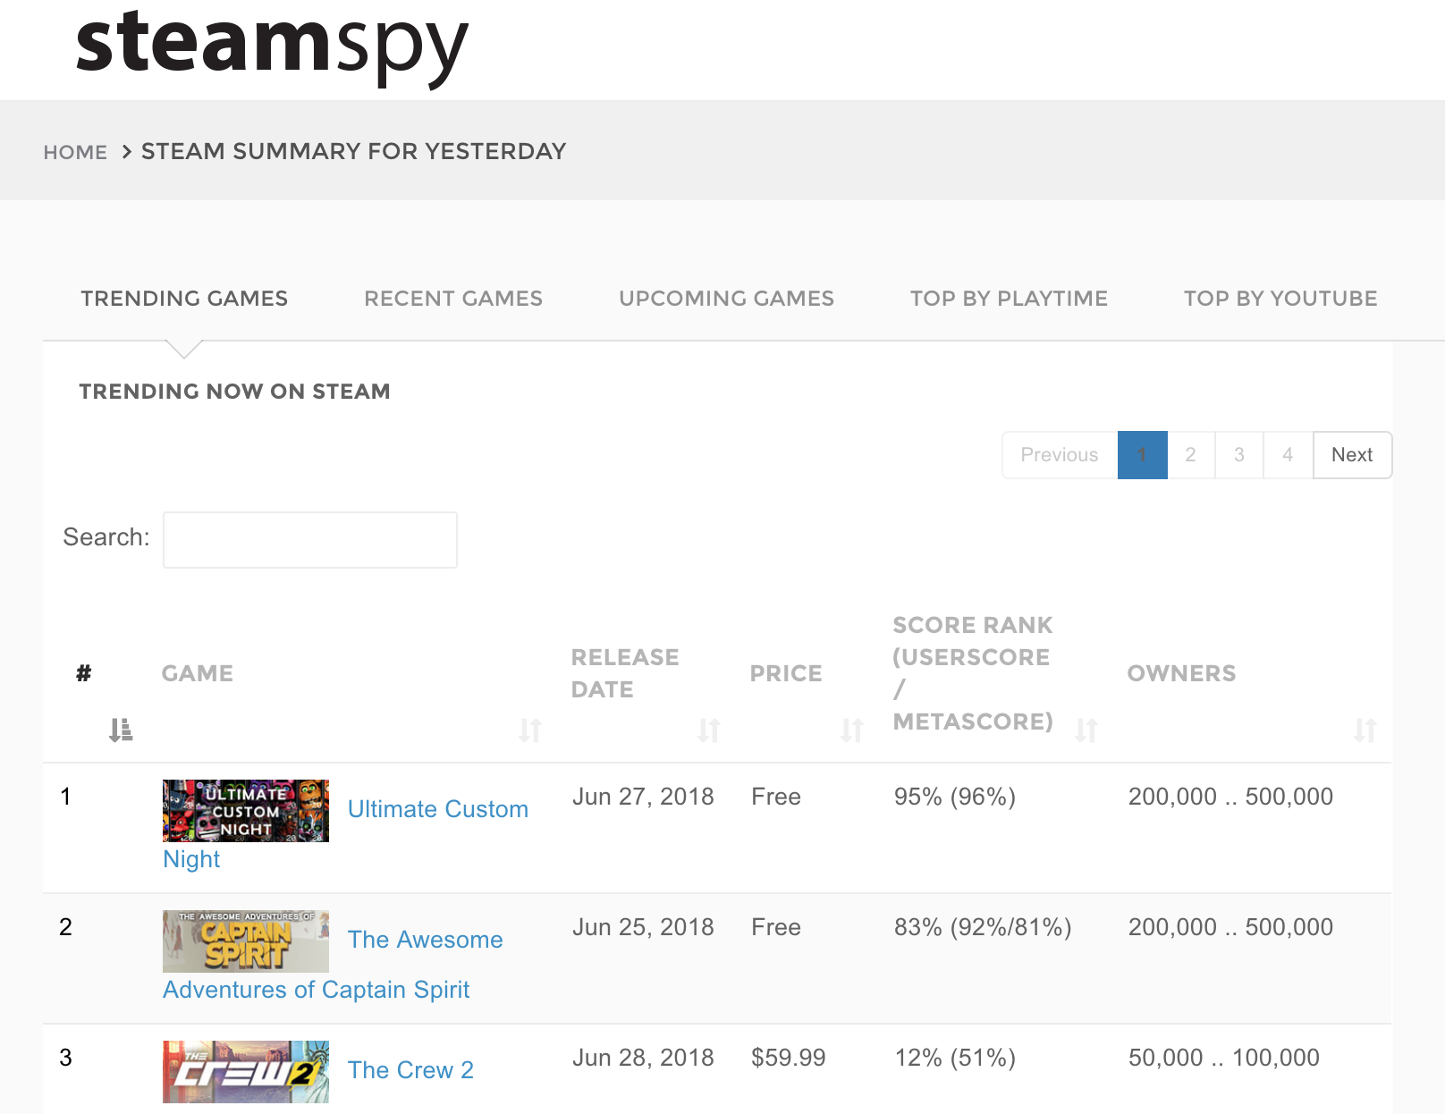Open Captain Spirit game thumbnail
1445x1114 pixels.
[246, 941]
